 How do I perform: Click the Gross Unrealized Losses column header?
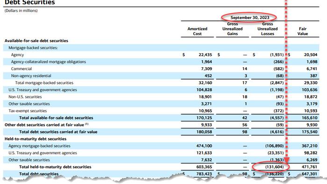(267, 29)
